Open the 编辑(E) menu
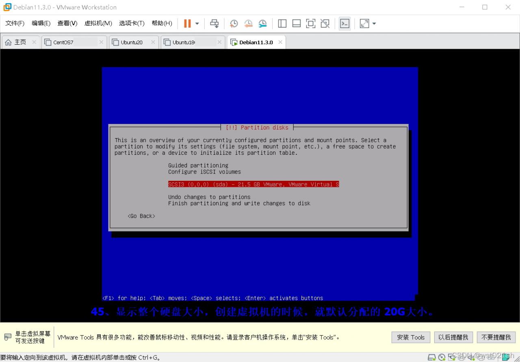520x362 pixels. (41, 23)
